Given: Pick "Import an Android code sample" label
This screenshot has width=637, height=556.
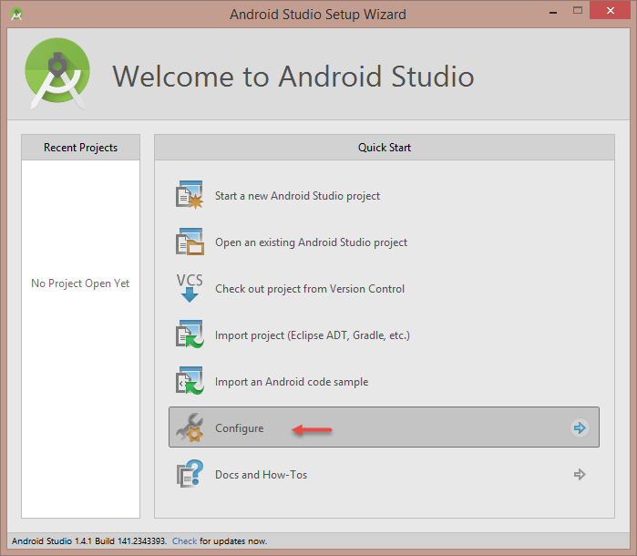Looking at the screenshot, I should tap(291, 382).
